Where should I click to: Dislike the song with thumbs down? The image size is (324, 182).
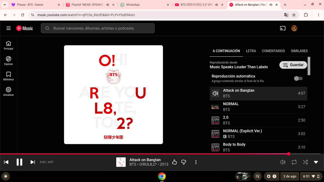[x=184, y=162]
